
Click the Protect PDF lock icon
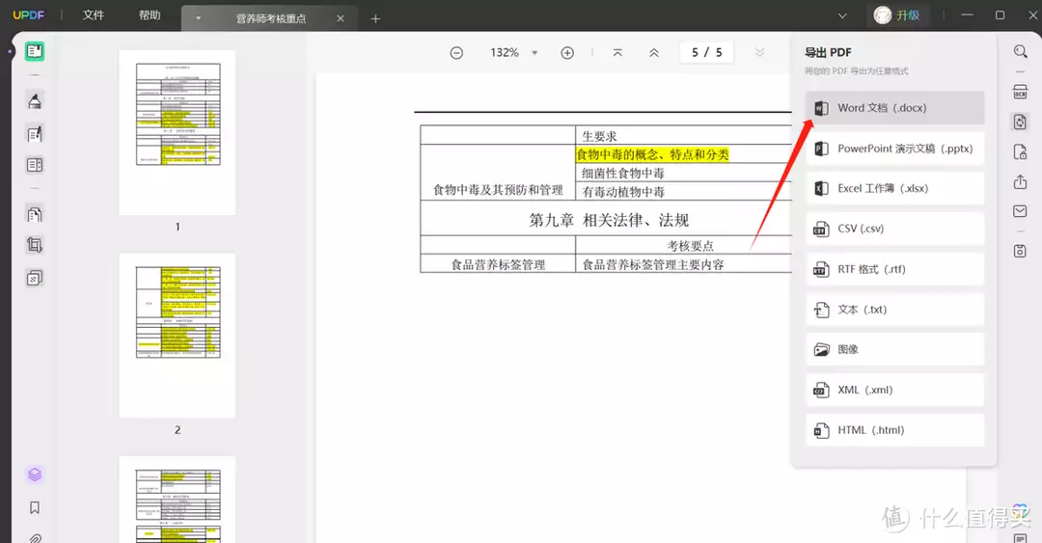coord(1020,152)
